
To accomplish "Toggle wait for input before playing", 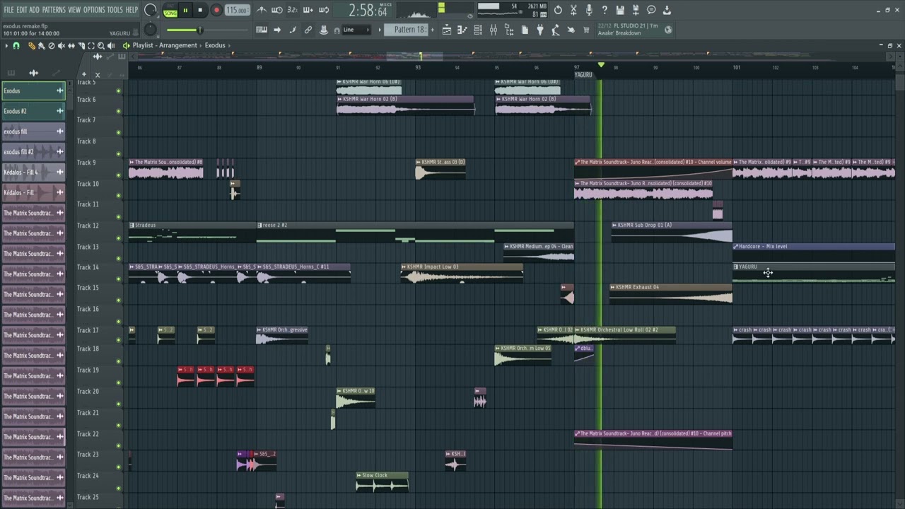I will point(277,10).
